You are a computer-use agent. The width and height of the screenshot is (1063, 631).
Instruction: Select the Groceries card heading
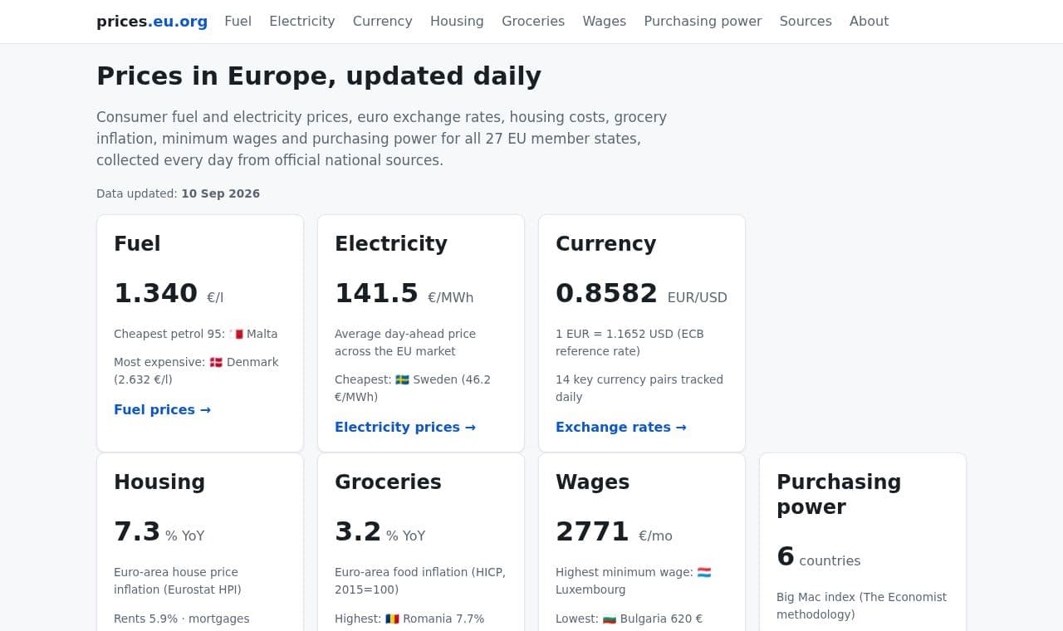click(x=388, y=482)
